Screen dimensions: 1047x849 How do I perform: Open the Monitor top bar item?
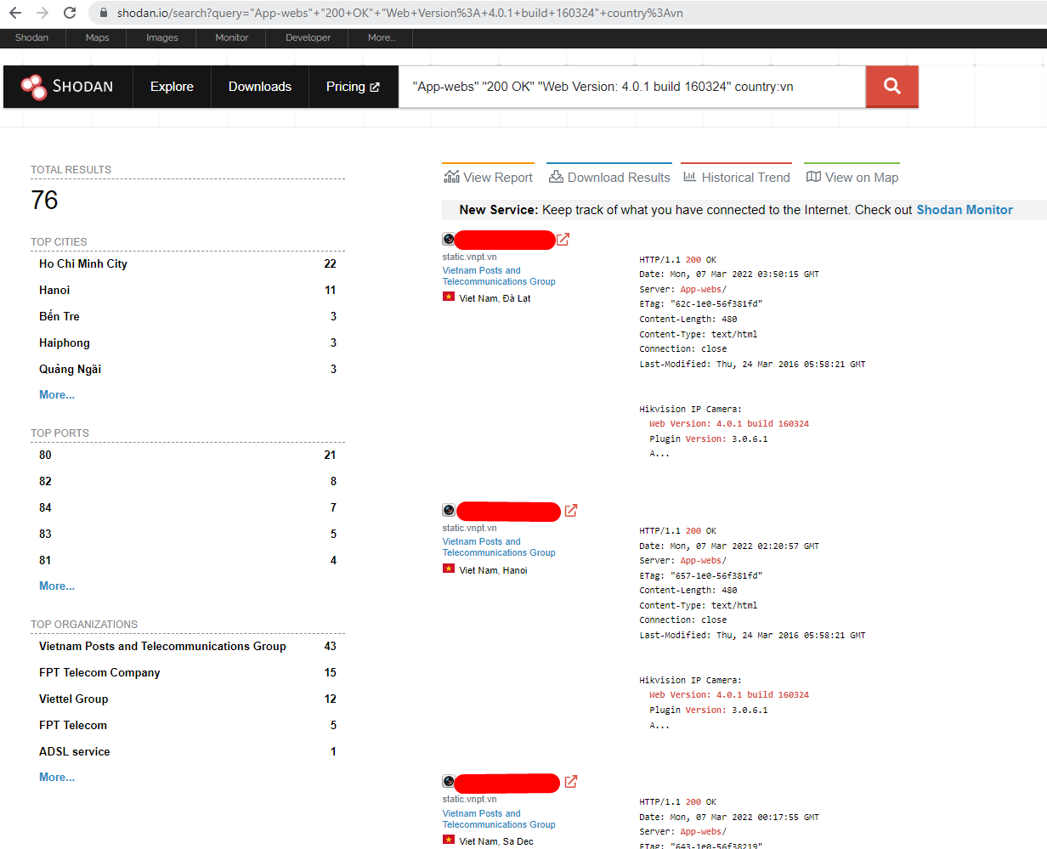[x=232, y=37]
